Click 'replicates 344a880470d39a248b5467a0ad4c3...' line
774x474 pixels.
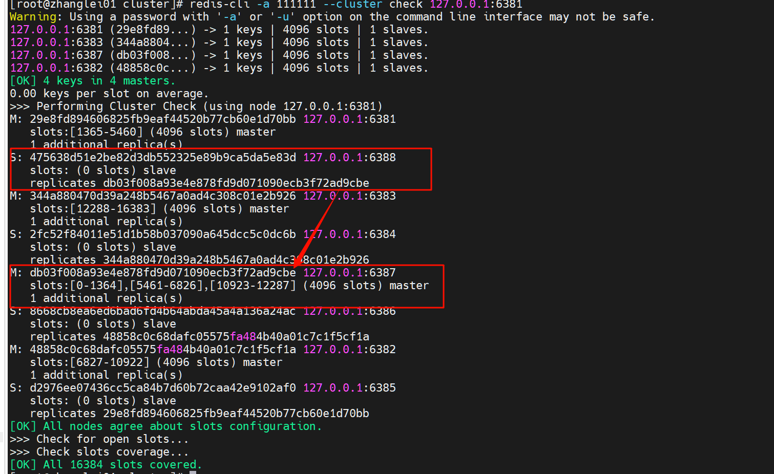point(199,260)
